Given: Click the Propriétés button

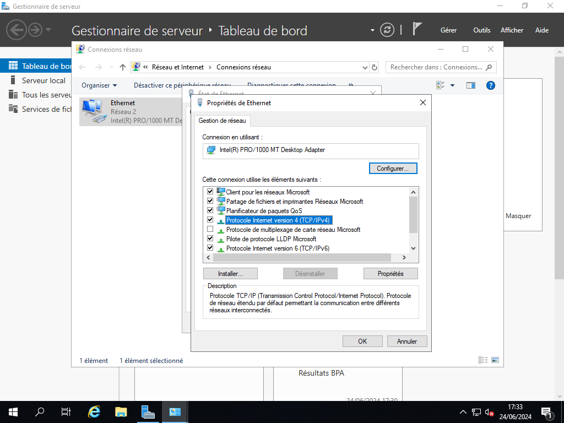Looking at the screenshot, I should [391, 274].
